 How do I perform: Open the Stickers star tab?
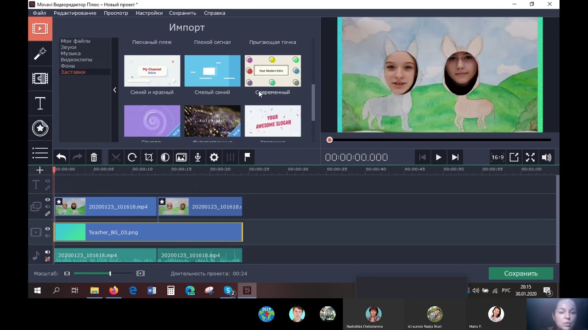point(40,128)
